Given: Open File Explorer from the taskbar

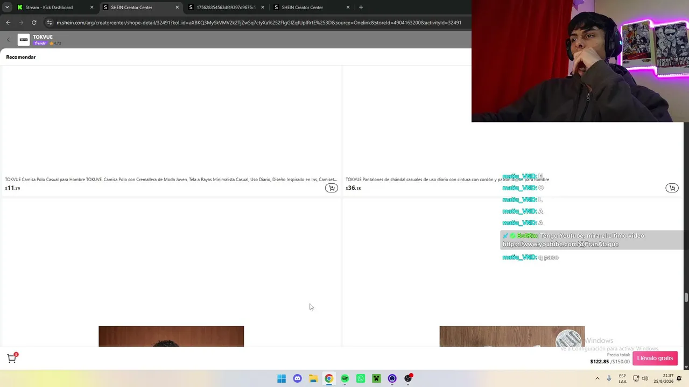Looking at the screenshot, I should [x=313, y=378].
